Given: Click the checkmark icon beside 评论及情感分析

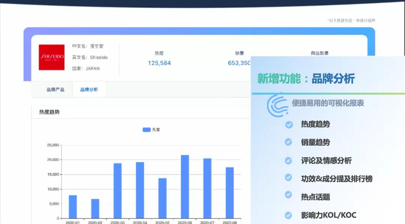Looking at the screenshot, I should (x=288, y=161).
